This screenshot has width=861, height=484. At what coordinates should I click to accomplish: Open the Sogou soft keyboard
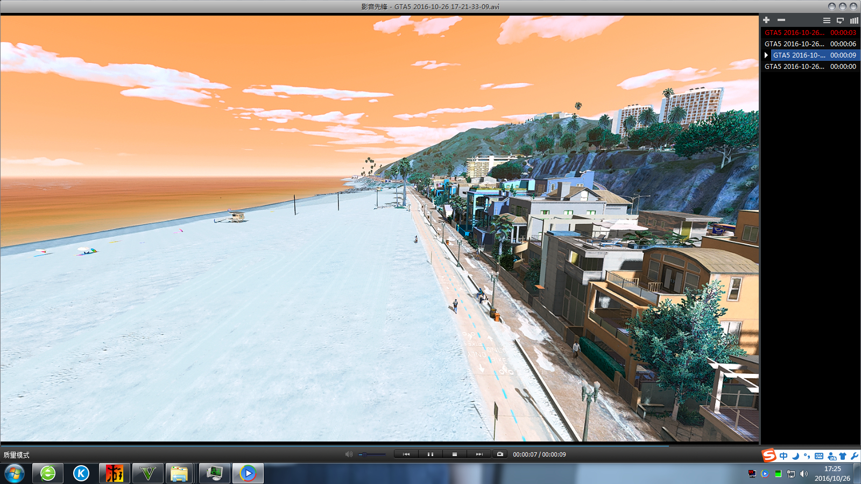[x=819, y=456]
